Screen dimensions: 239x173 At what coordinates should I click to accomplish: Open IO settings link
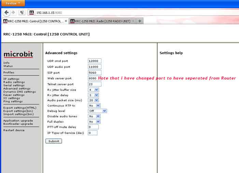[12, 98]
